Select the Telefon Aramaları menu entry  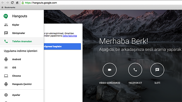pos(22,41)
